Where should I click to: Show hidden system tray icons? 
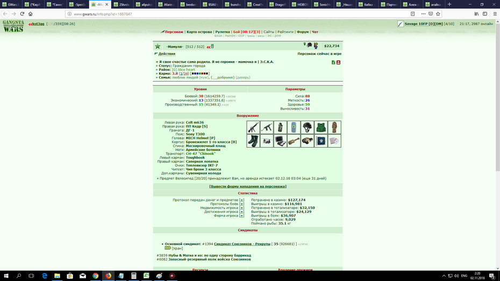click(x=444, y=276)
